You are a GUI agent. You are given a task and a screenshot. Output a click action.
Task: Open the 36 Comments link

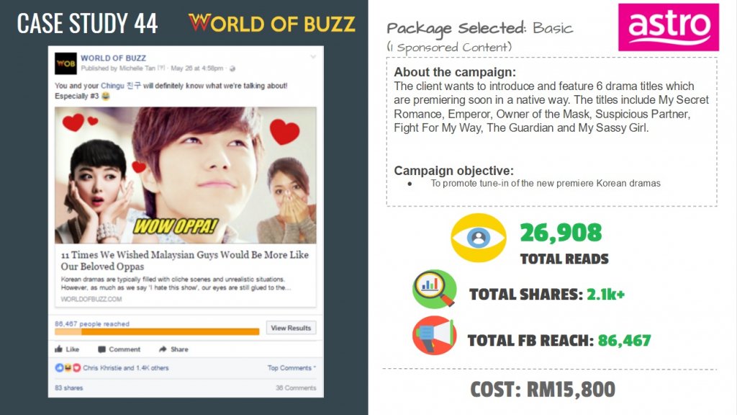click(x=295, y=388)
